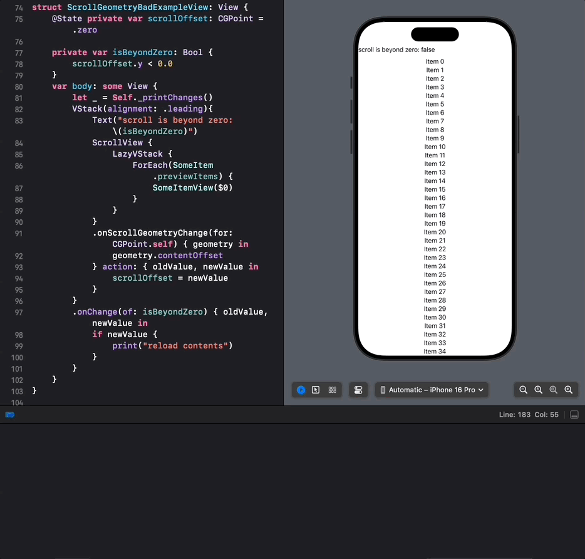585x559 pixels.
Task: Zoom out the preview canvas
Action: tap(524, 390)
